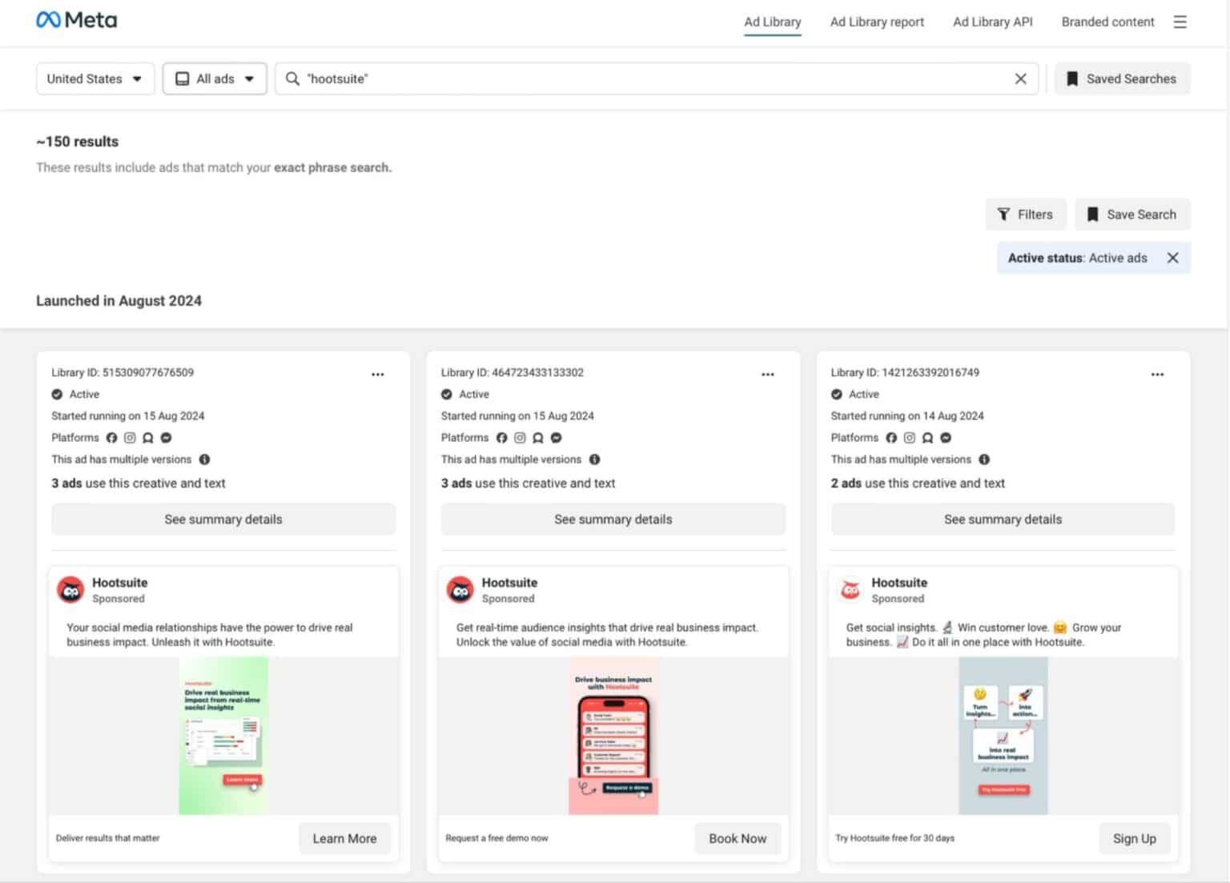Screen dimensions: 1230x883
Task: Switch to the Ad Library report tab
Action: [877, 22]
